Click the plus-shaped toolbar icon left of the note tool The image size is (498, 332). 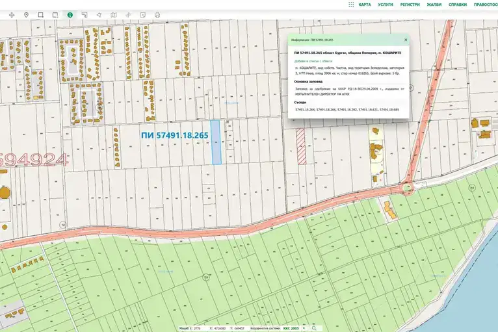point(128,15)
